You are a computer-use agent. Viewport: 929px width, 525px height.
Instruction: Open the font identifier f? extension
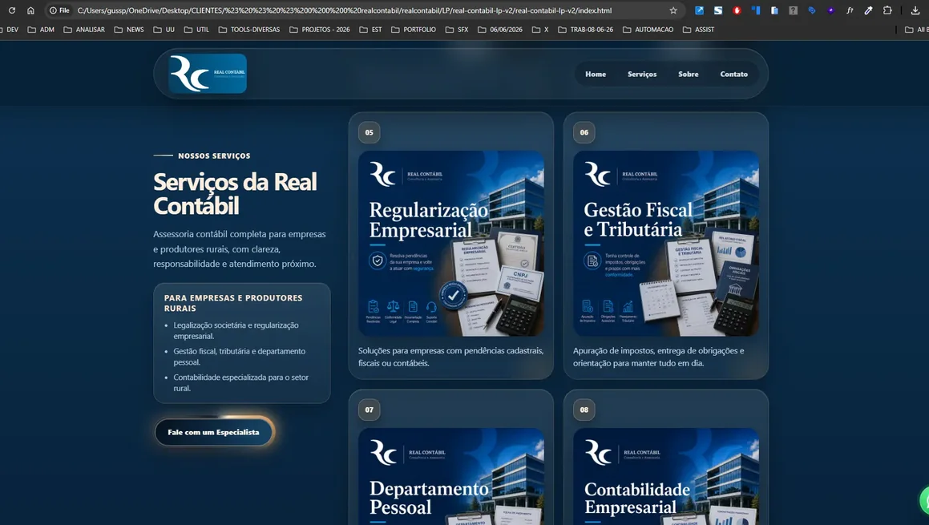click(x=850, y=10)
